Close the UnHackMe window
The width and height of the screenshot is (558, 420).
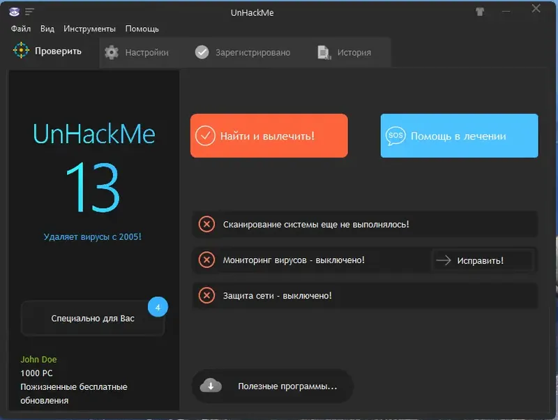tap(536, 8)
